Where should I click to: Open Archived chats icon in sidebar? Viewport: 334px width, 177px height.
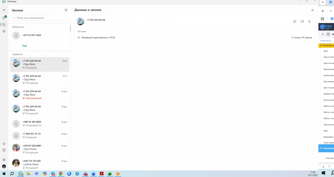[x=4, y=150]
